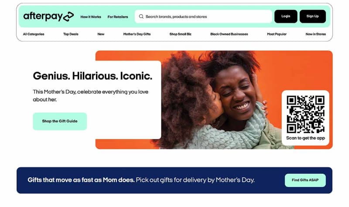Screen dimensions: 349x207
Task: Click the search magnifier icon
Action: 141,17
